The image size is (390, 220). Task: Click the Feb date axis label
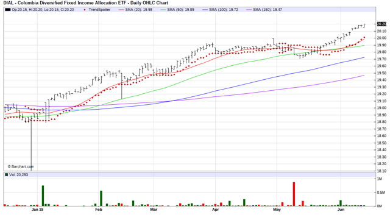99,210
